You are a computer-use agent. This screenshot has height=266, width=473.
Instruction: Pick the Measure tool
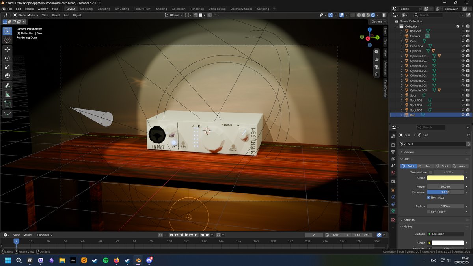[x=7, y=94]
